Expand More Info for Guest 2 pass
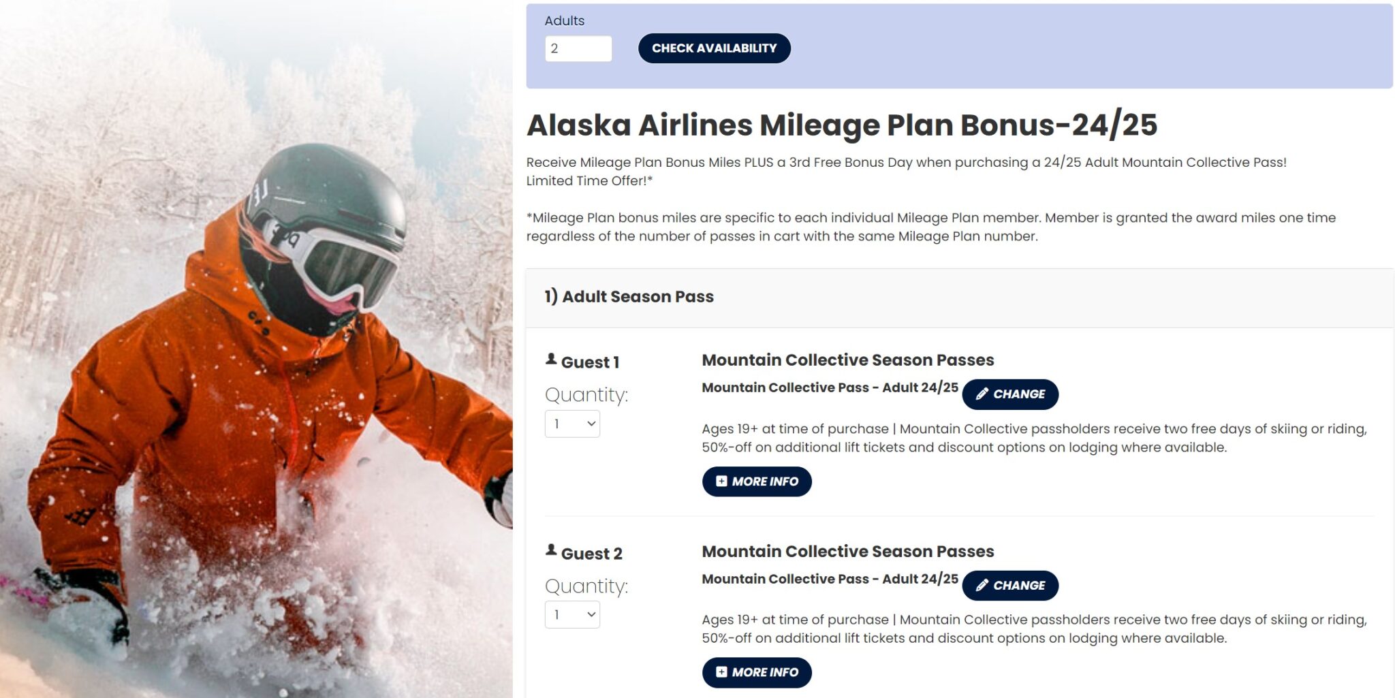Screen dimensions: 1395x698 [x=756, y=672]
